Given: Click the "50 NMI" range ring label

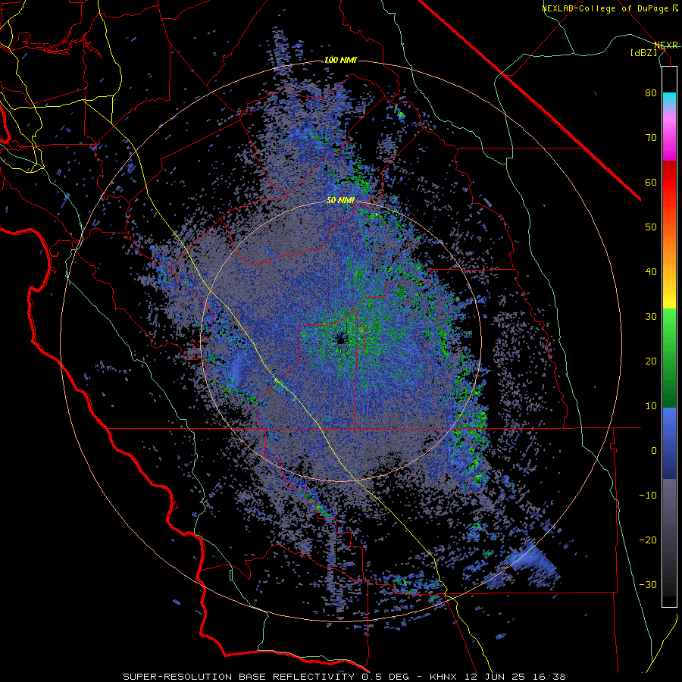Looking at the screenshot, I should pos(340,201).
